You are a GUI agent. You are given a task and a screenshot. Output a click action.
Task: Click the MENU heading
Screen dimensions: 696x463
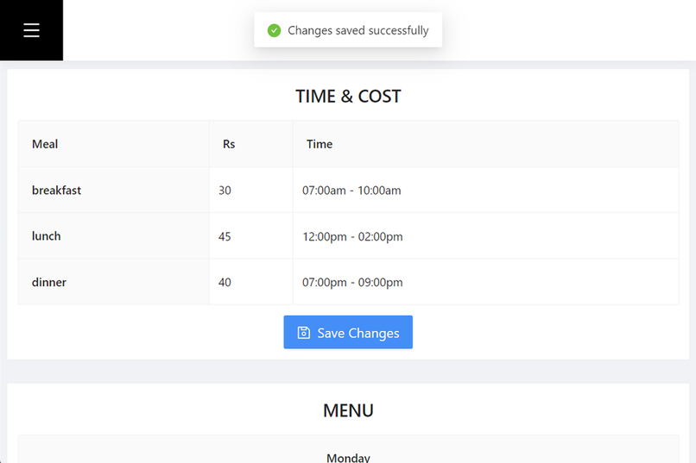point(348,410)
